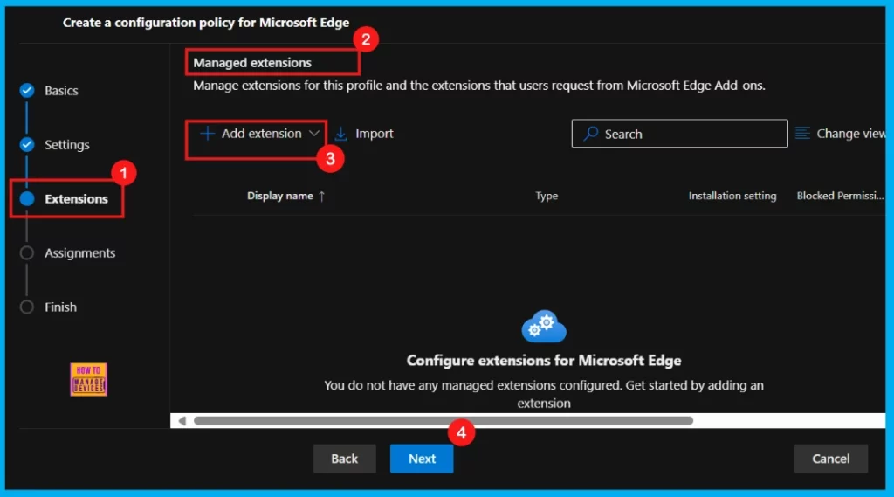Image resolution: width=894 pixels, height=497 pixels.
Task: Sort by the Display name column
Action: click(280, 196)
